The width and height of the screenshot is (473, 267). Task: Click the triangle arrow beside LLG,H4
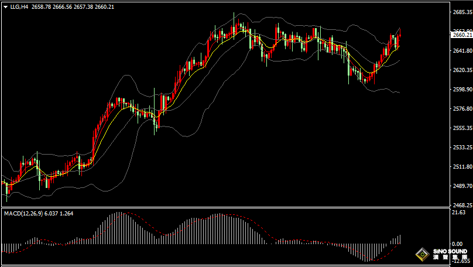click(x=6, y=7)
